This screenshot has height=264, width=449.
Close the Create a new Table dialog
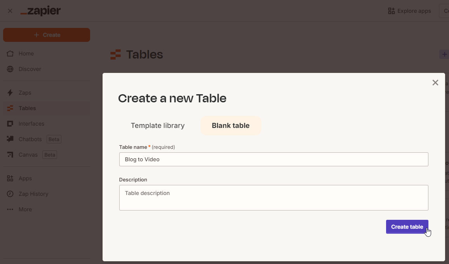coord(435,83)
